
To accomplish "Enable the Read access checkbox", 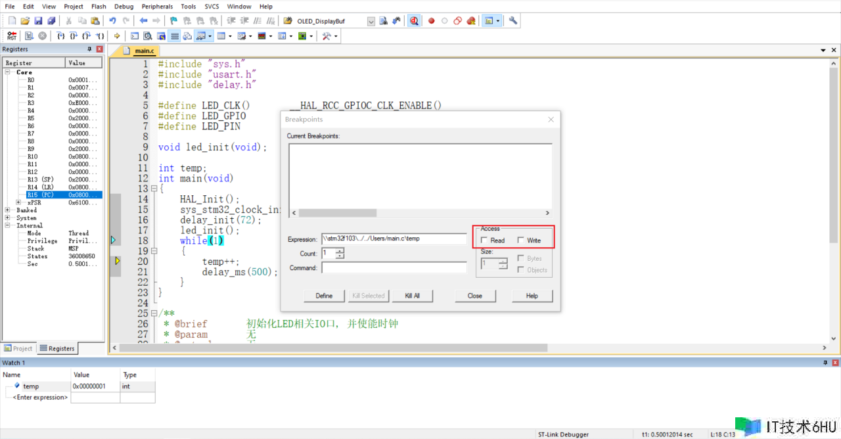I will tap(484, 241).
